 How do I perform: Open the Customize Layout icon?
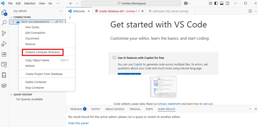[x=210, y=3]
